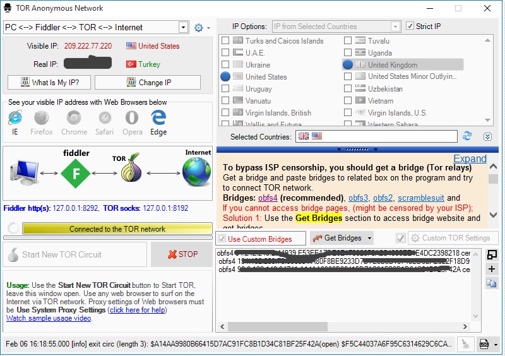This screenshot has height=356, width=505.
Task: Open the obfs4 bridges link
Action: tap(268, 198)
